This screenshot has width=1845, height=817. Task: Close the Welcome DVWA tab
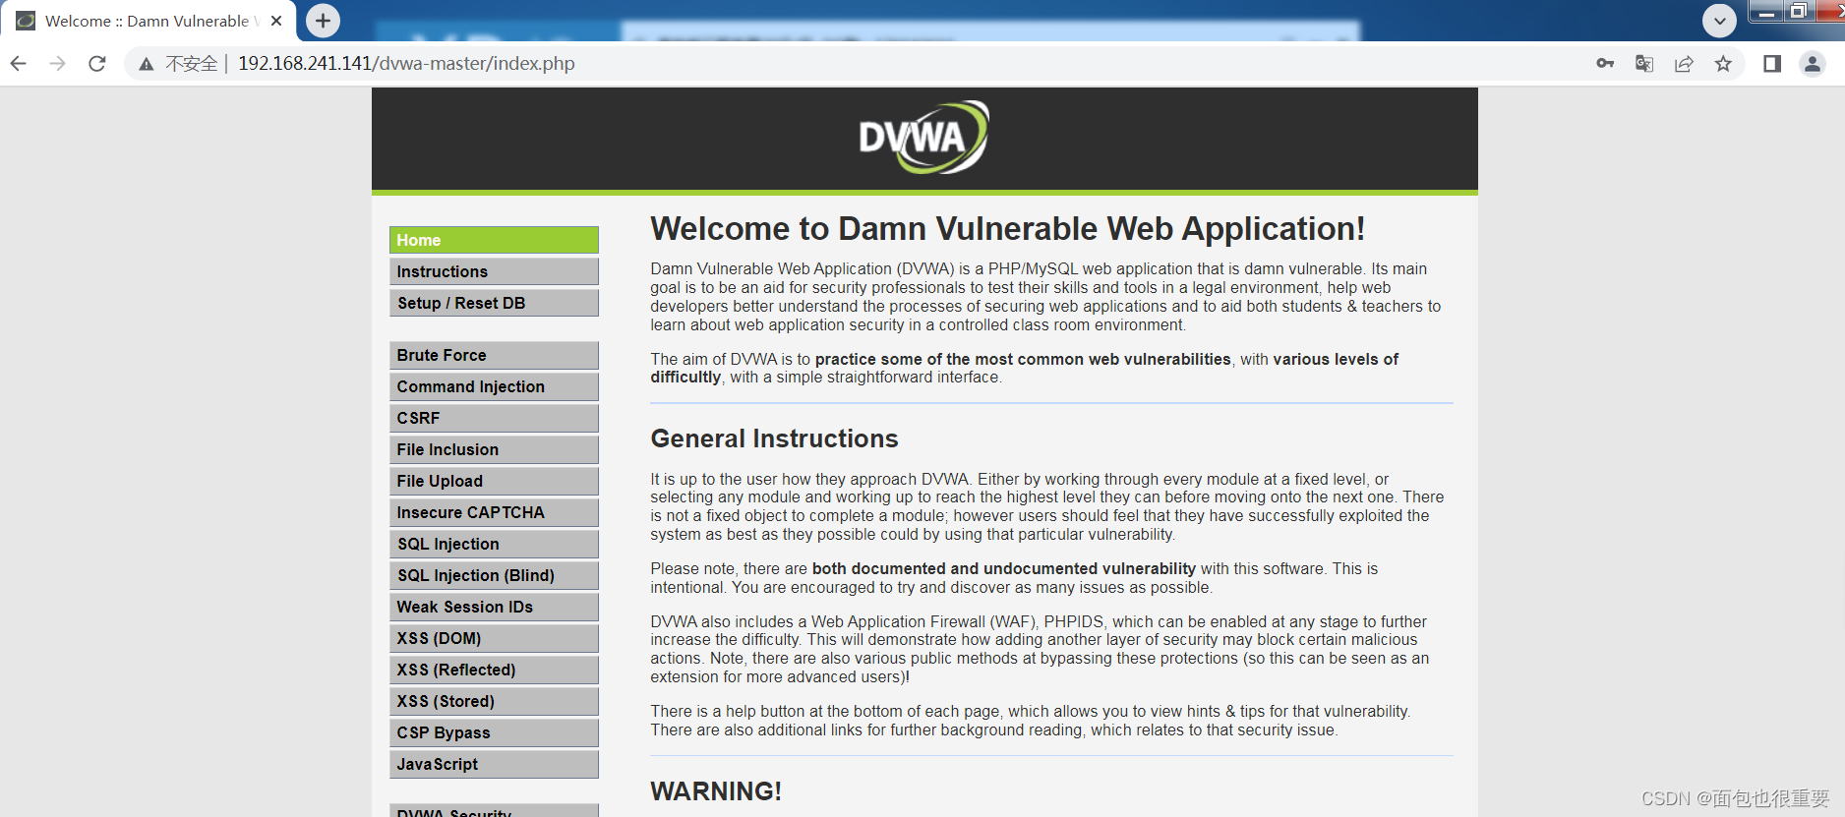[x=276, y=21]
